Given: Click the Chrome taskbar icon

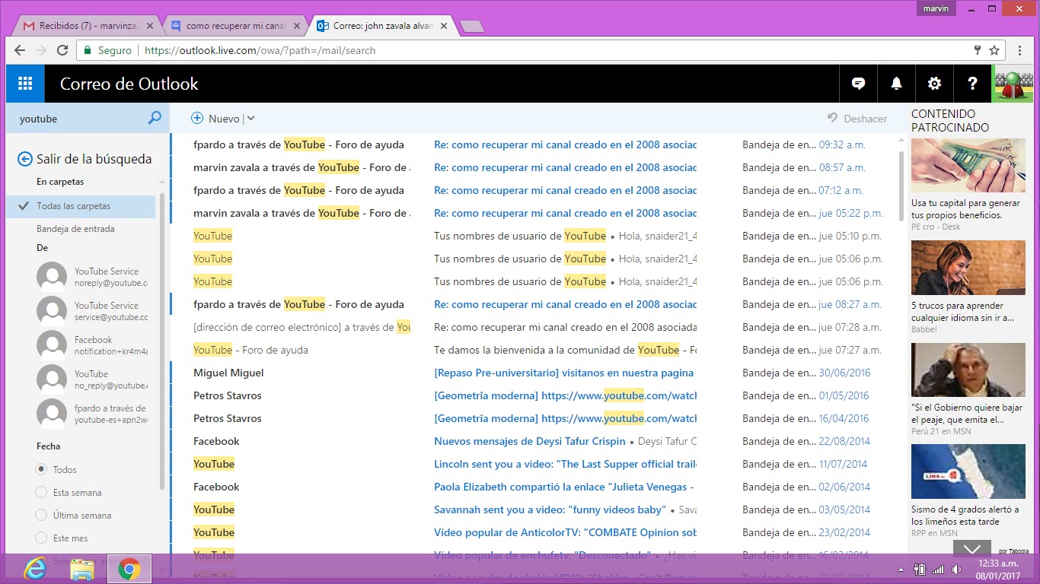Looking at the screenshot, I should click(129, 569).
